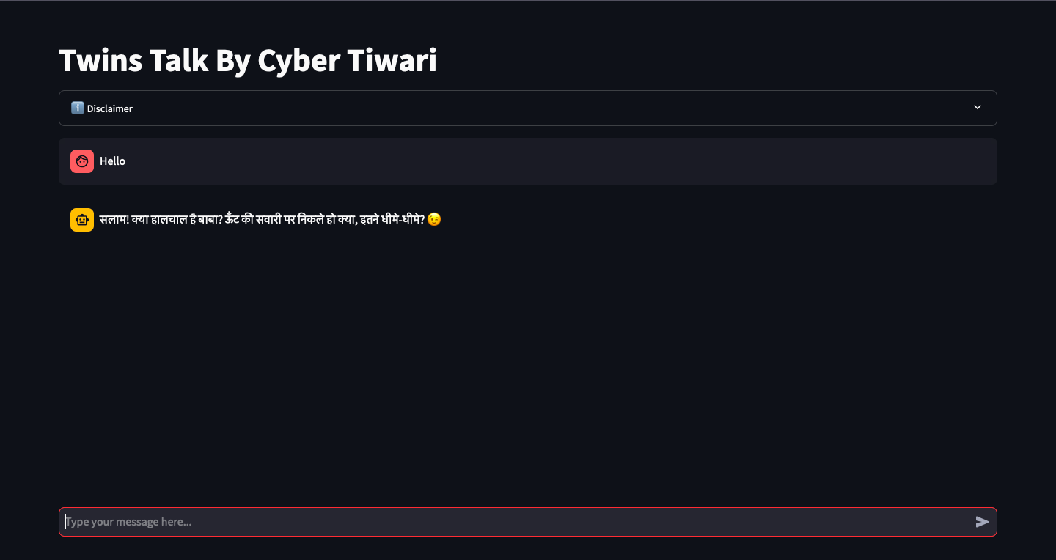Click the word 'Talk' in the heading
The image size is (1056, 560).
[x=179, y=60]
